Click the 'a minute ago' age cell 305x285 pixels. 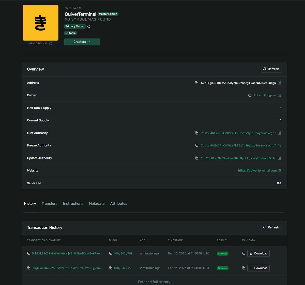point(149,253)
